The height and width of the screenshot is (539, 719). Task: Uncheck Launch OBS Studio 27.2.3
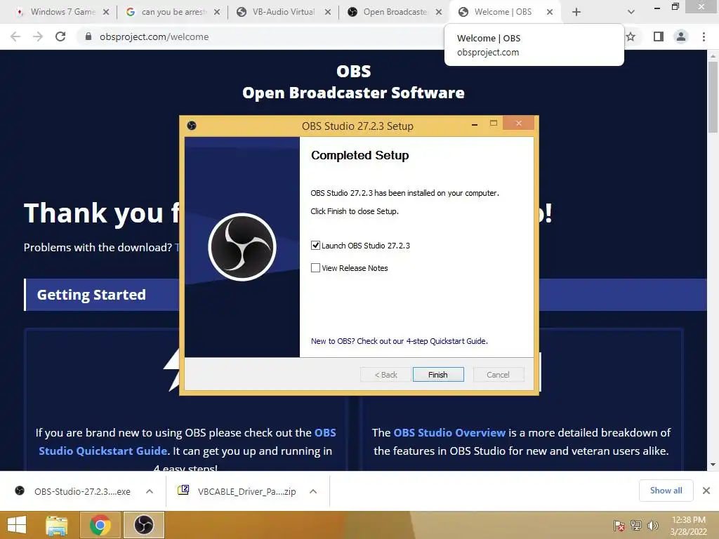pos(315,245)
